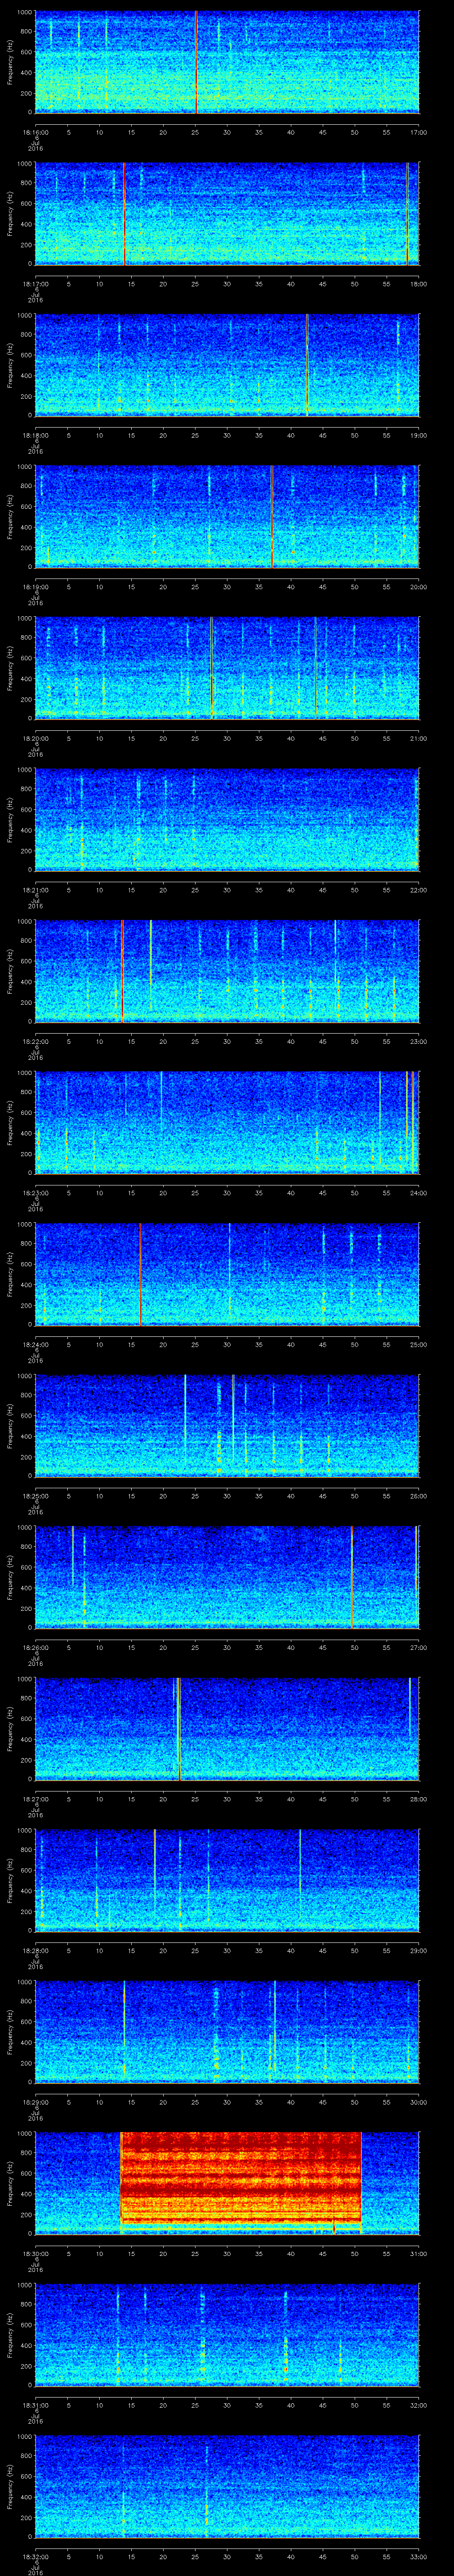Click the red marker near 58 s in the 18:17:00 spectrogram
Screen dimensions: 454x2576
407,213
